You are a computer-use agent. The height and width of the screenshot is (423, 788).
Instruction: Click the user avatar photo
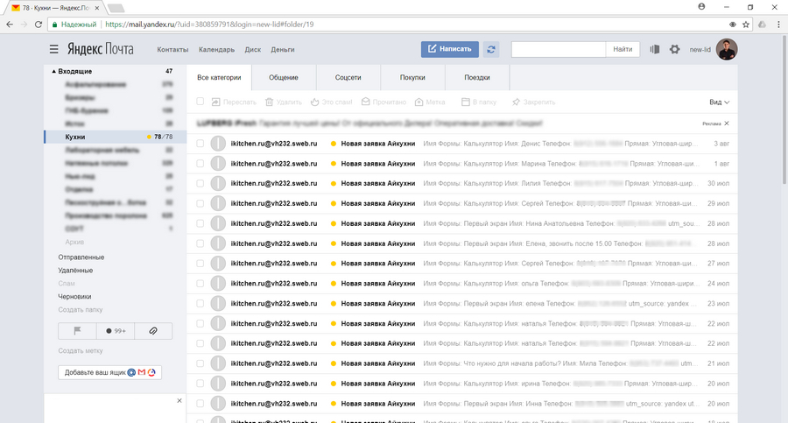point(727,50)
